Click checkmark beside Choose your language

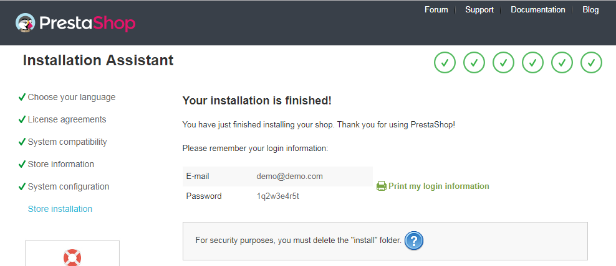click(22, 97)
